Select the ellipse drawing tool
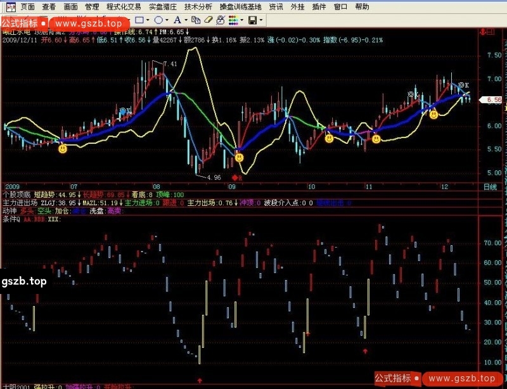Image resolution: width=507 pixels, height=389 pixels. [x=159, y=20]
